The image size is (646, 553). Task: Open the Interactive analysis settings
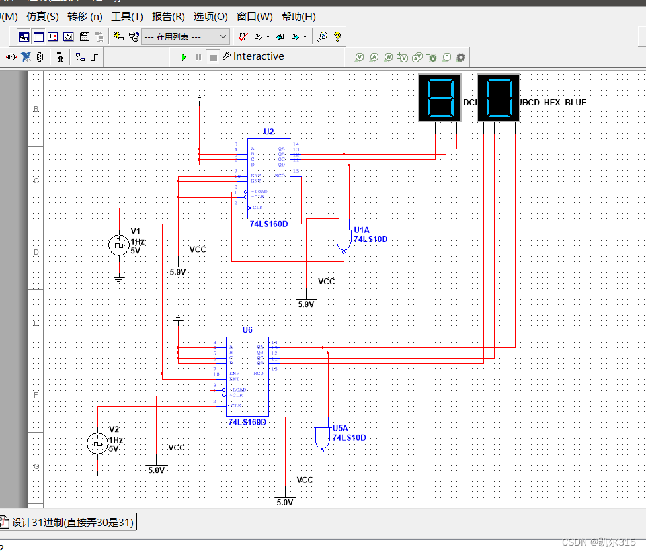coord(254,56)
